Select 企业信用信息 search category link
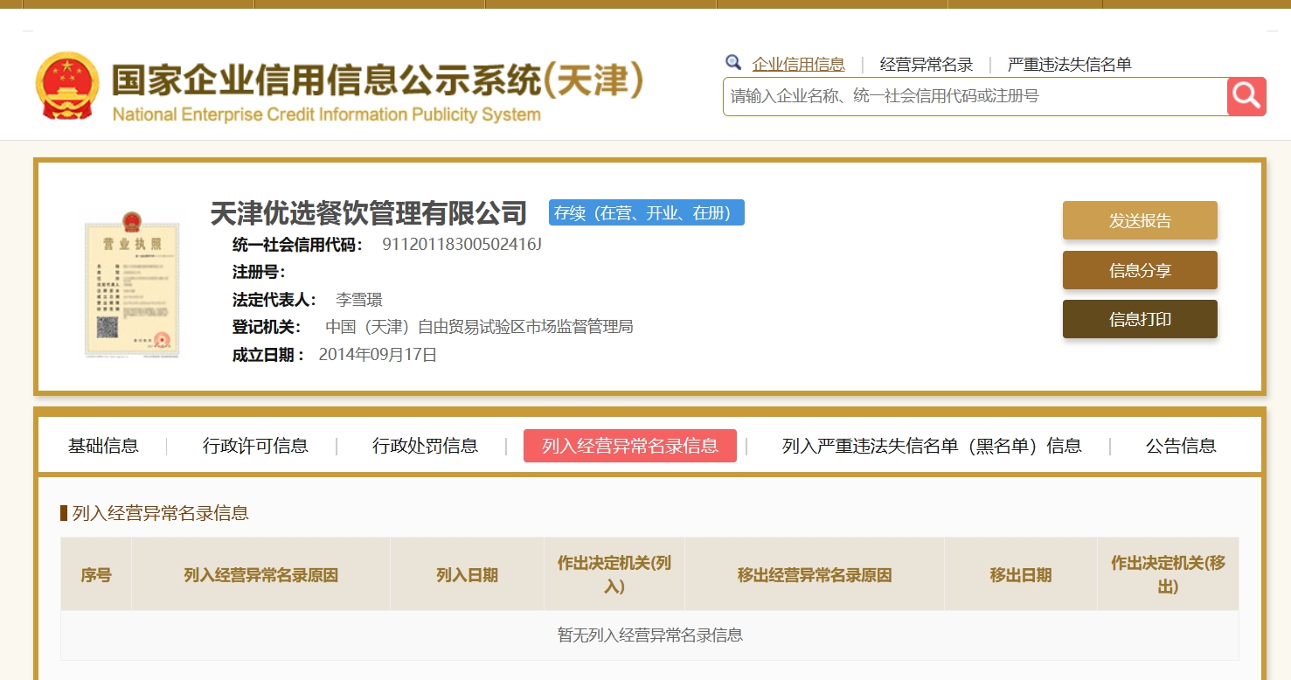 click(x=799, y=64)
